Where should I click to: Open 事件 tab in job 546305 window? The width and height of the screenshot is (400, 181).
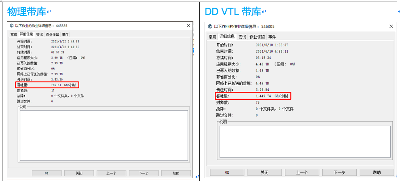point(272,37)
